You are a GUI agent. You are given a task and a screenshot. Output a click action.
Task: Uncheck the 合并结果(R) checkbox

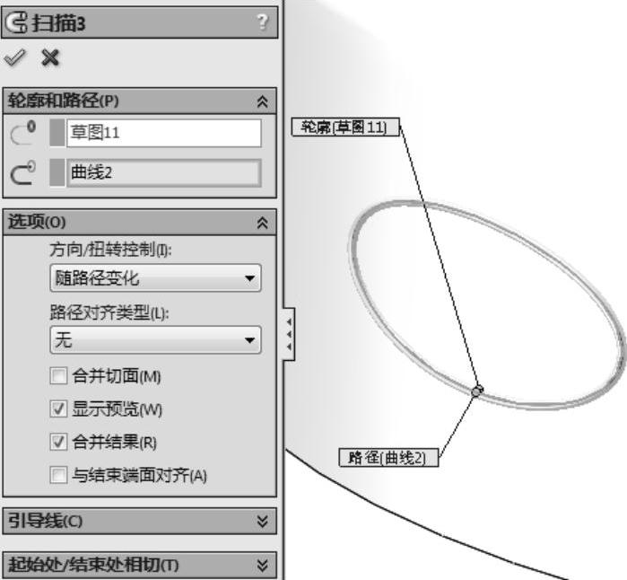(58, 442)
